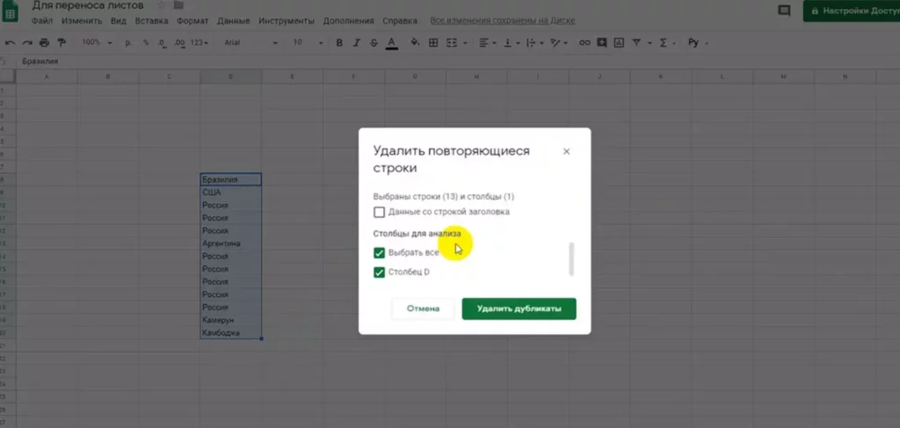900x428 pixels.
Task: Click the text wrapping icon
Action: tap(530, 43)
